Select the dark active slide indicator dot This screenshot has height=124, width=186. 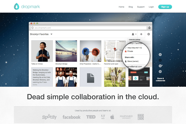pyautogui.click(x=160, y=60)
